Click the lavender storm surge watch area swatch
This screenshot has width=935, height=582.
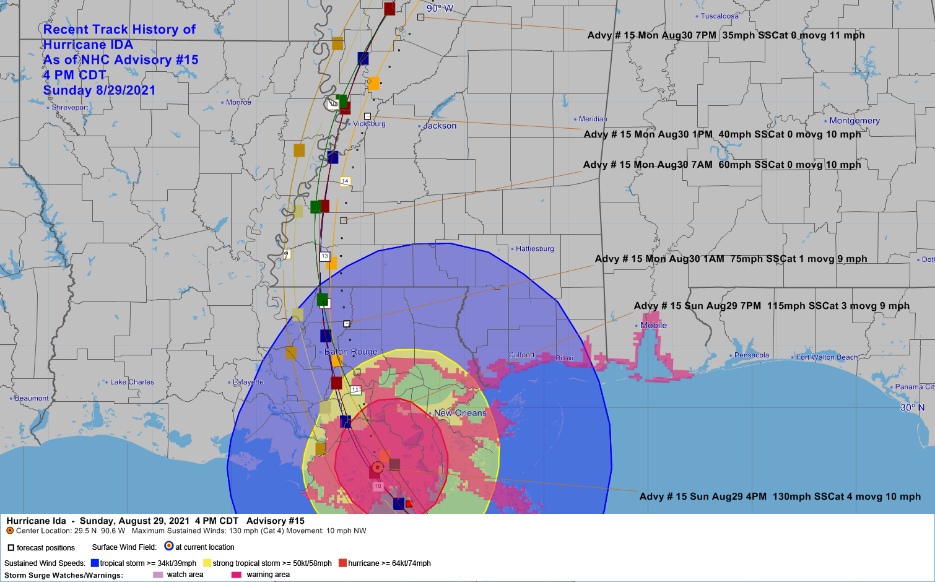pyautogui.click(x=158, y=575)
